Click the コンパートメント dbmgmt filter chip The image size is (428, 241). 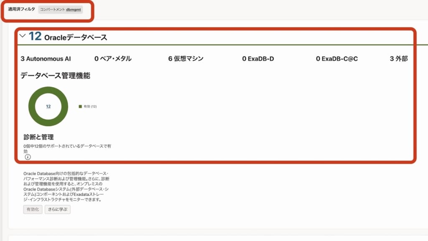60,10
